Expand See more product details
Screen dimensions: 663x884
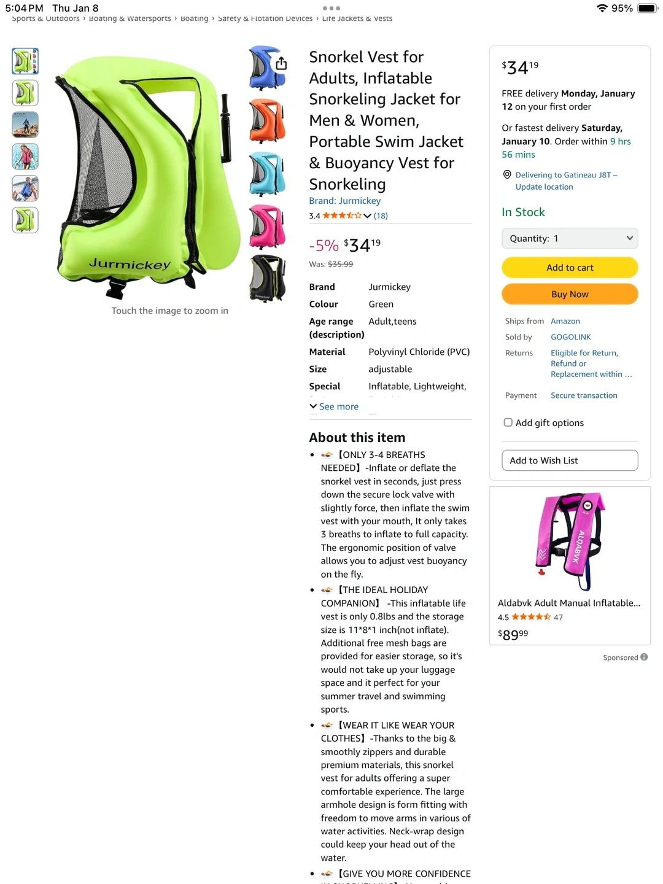(x=334, y=406)
